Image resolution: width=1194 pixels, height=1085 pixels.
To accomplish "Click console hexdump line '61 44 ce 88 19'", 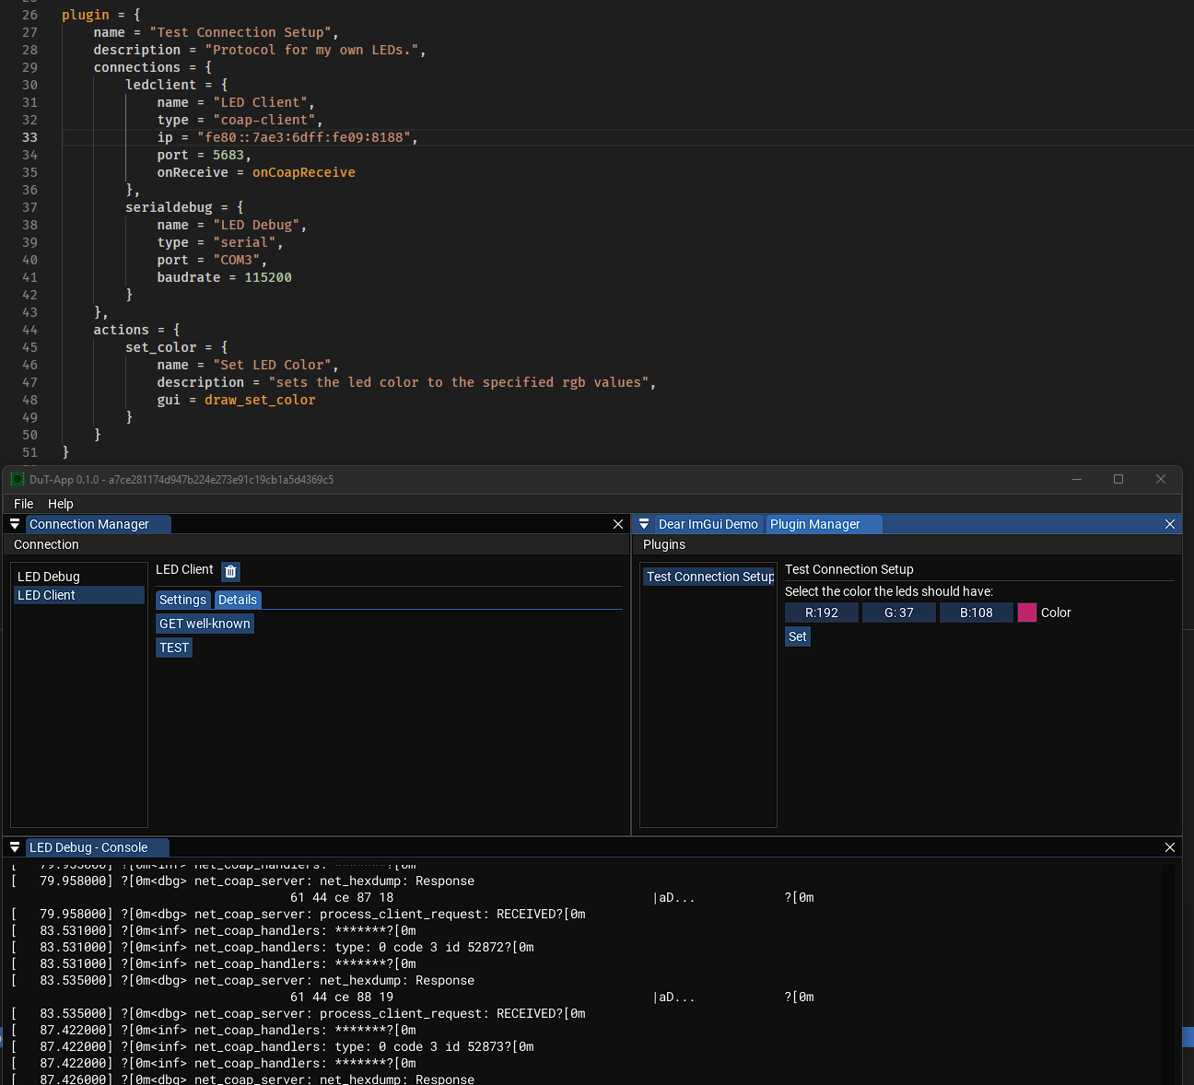I will pos(342,997).
